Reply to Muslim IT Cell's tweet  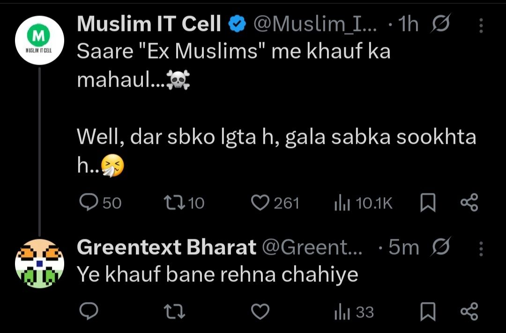(88, 202)
